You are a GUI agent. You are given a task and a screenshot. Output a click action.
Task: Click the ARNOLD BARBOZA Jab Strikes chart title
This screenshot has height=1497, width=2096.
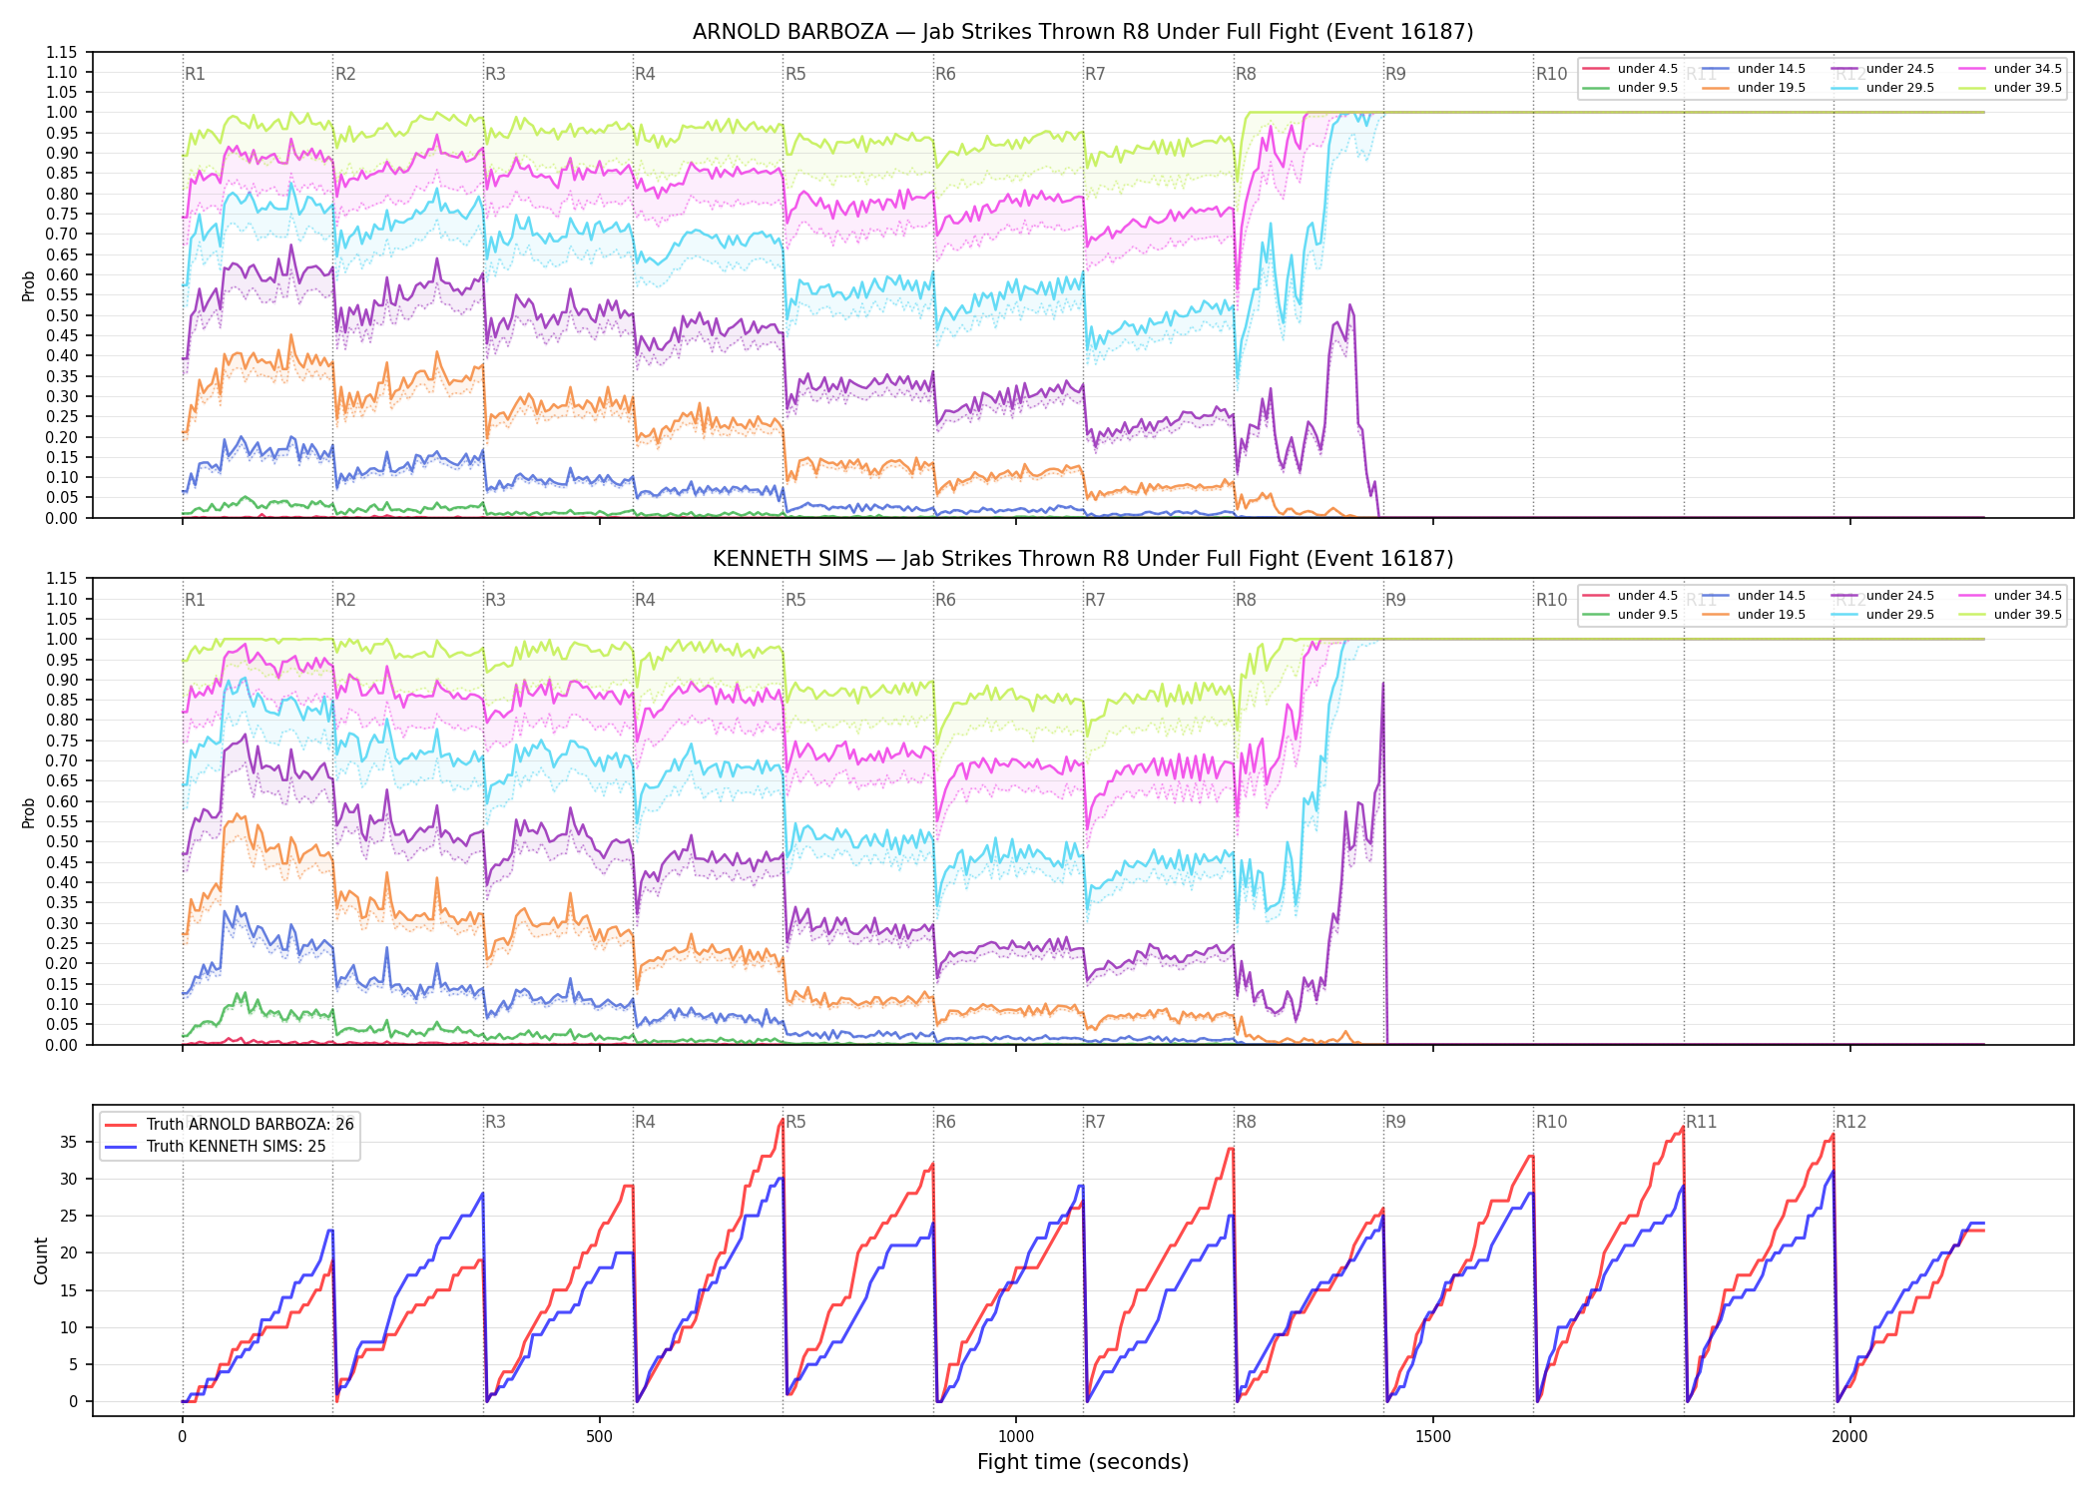1083,32
